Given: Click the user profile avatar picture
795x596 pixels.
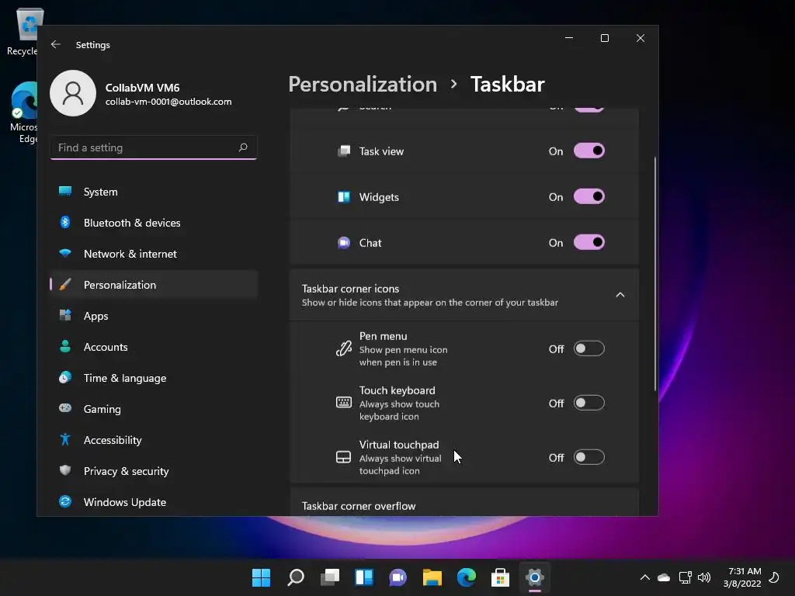Looking at the screenshot, I should point(73,93).
